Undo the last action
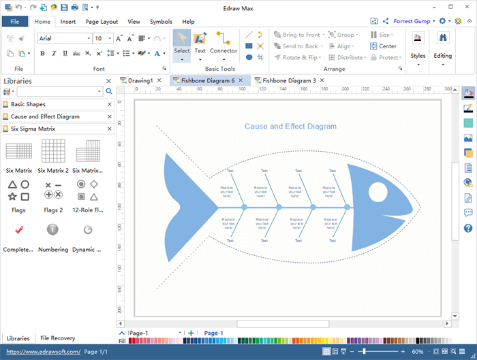The width and height of the screenshot is (477, 360). [x=18, y=7]
